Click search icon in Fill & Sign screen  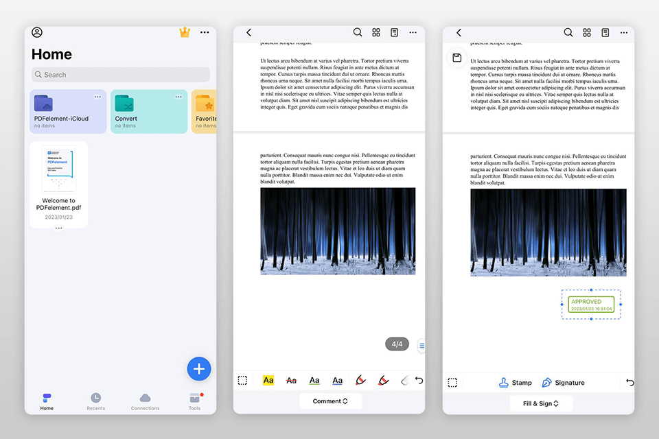tap(568, 32)
